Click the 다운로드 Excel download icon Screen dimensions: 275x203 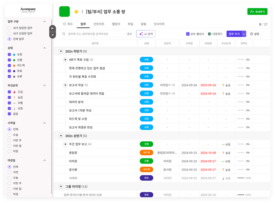[209, 34]
